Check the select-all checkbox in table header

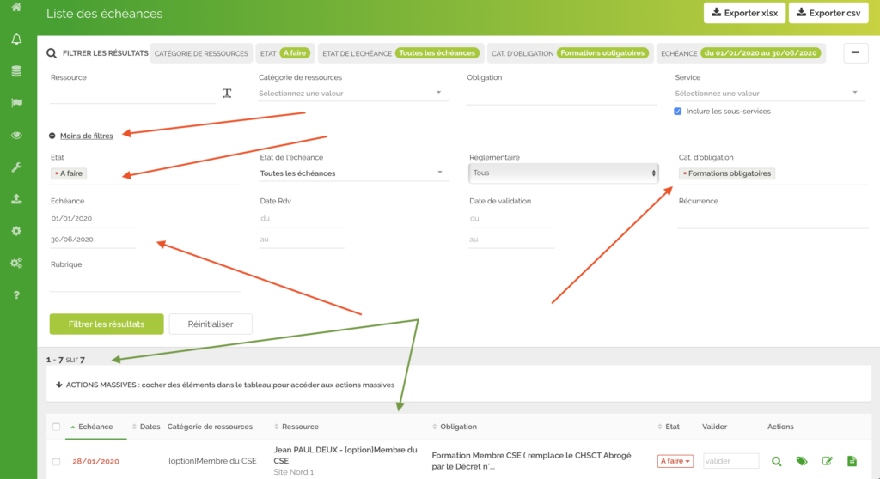pos(57,427)
